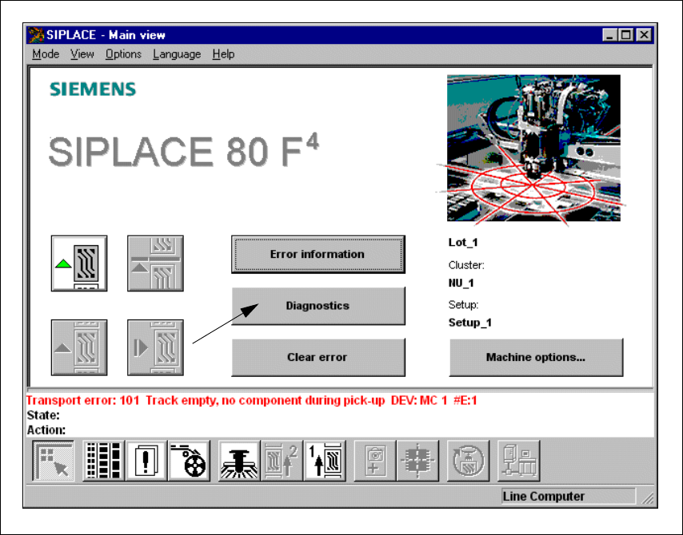Click the grayed dual-board conveyor icon
This screenshot has height=535, width=683.
click(x=155, y=264)
